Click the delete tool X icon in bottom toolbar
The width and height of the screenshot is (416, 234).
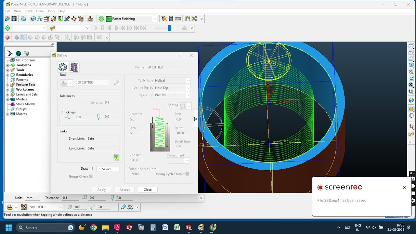click(130, 207)
